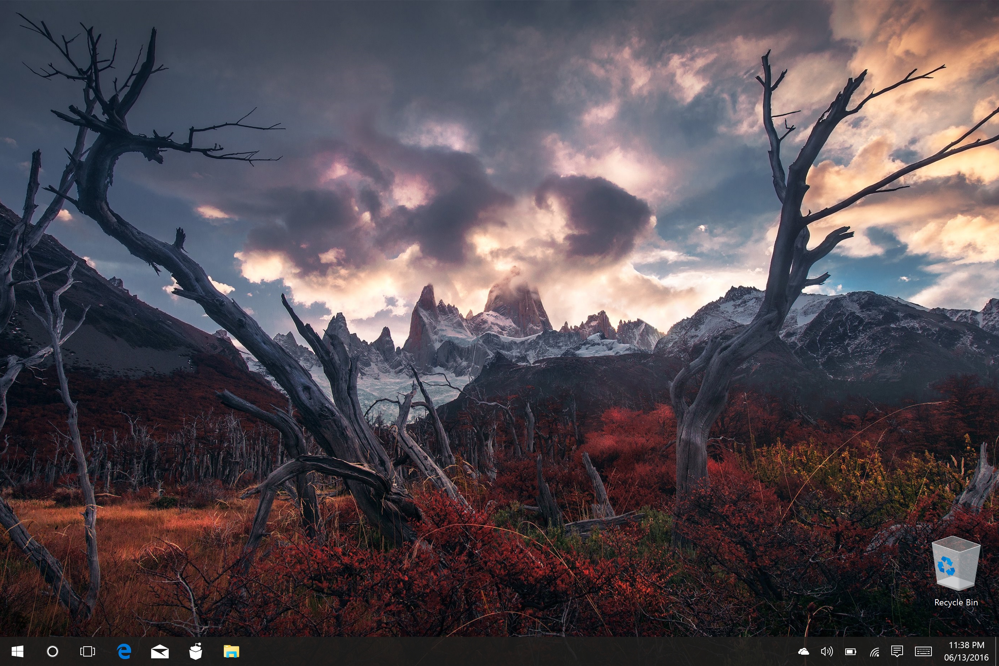Click the OneDrive cloud tray icon
Screen dimensions: 999x666
[803, 651]
